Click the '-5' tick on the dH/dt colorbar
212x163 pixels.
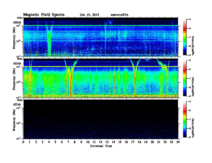click(190, 19)
